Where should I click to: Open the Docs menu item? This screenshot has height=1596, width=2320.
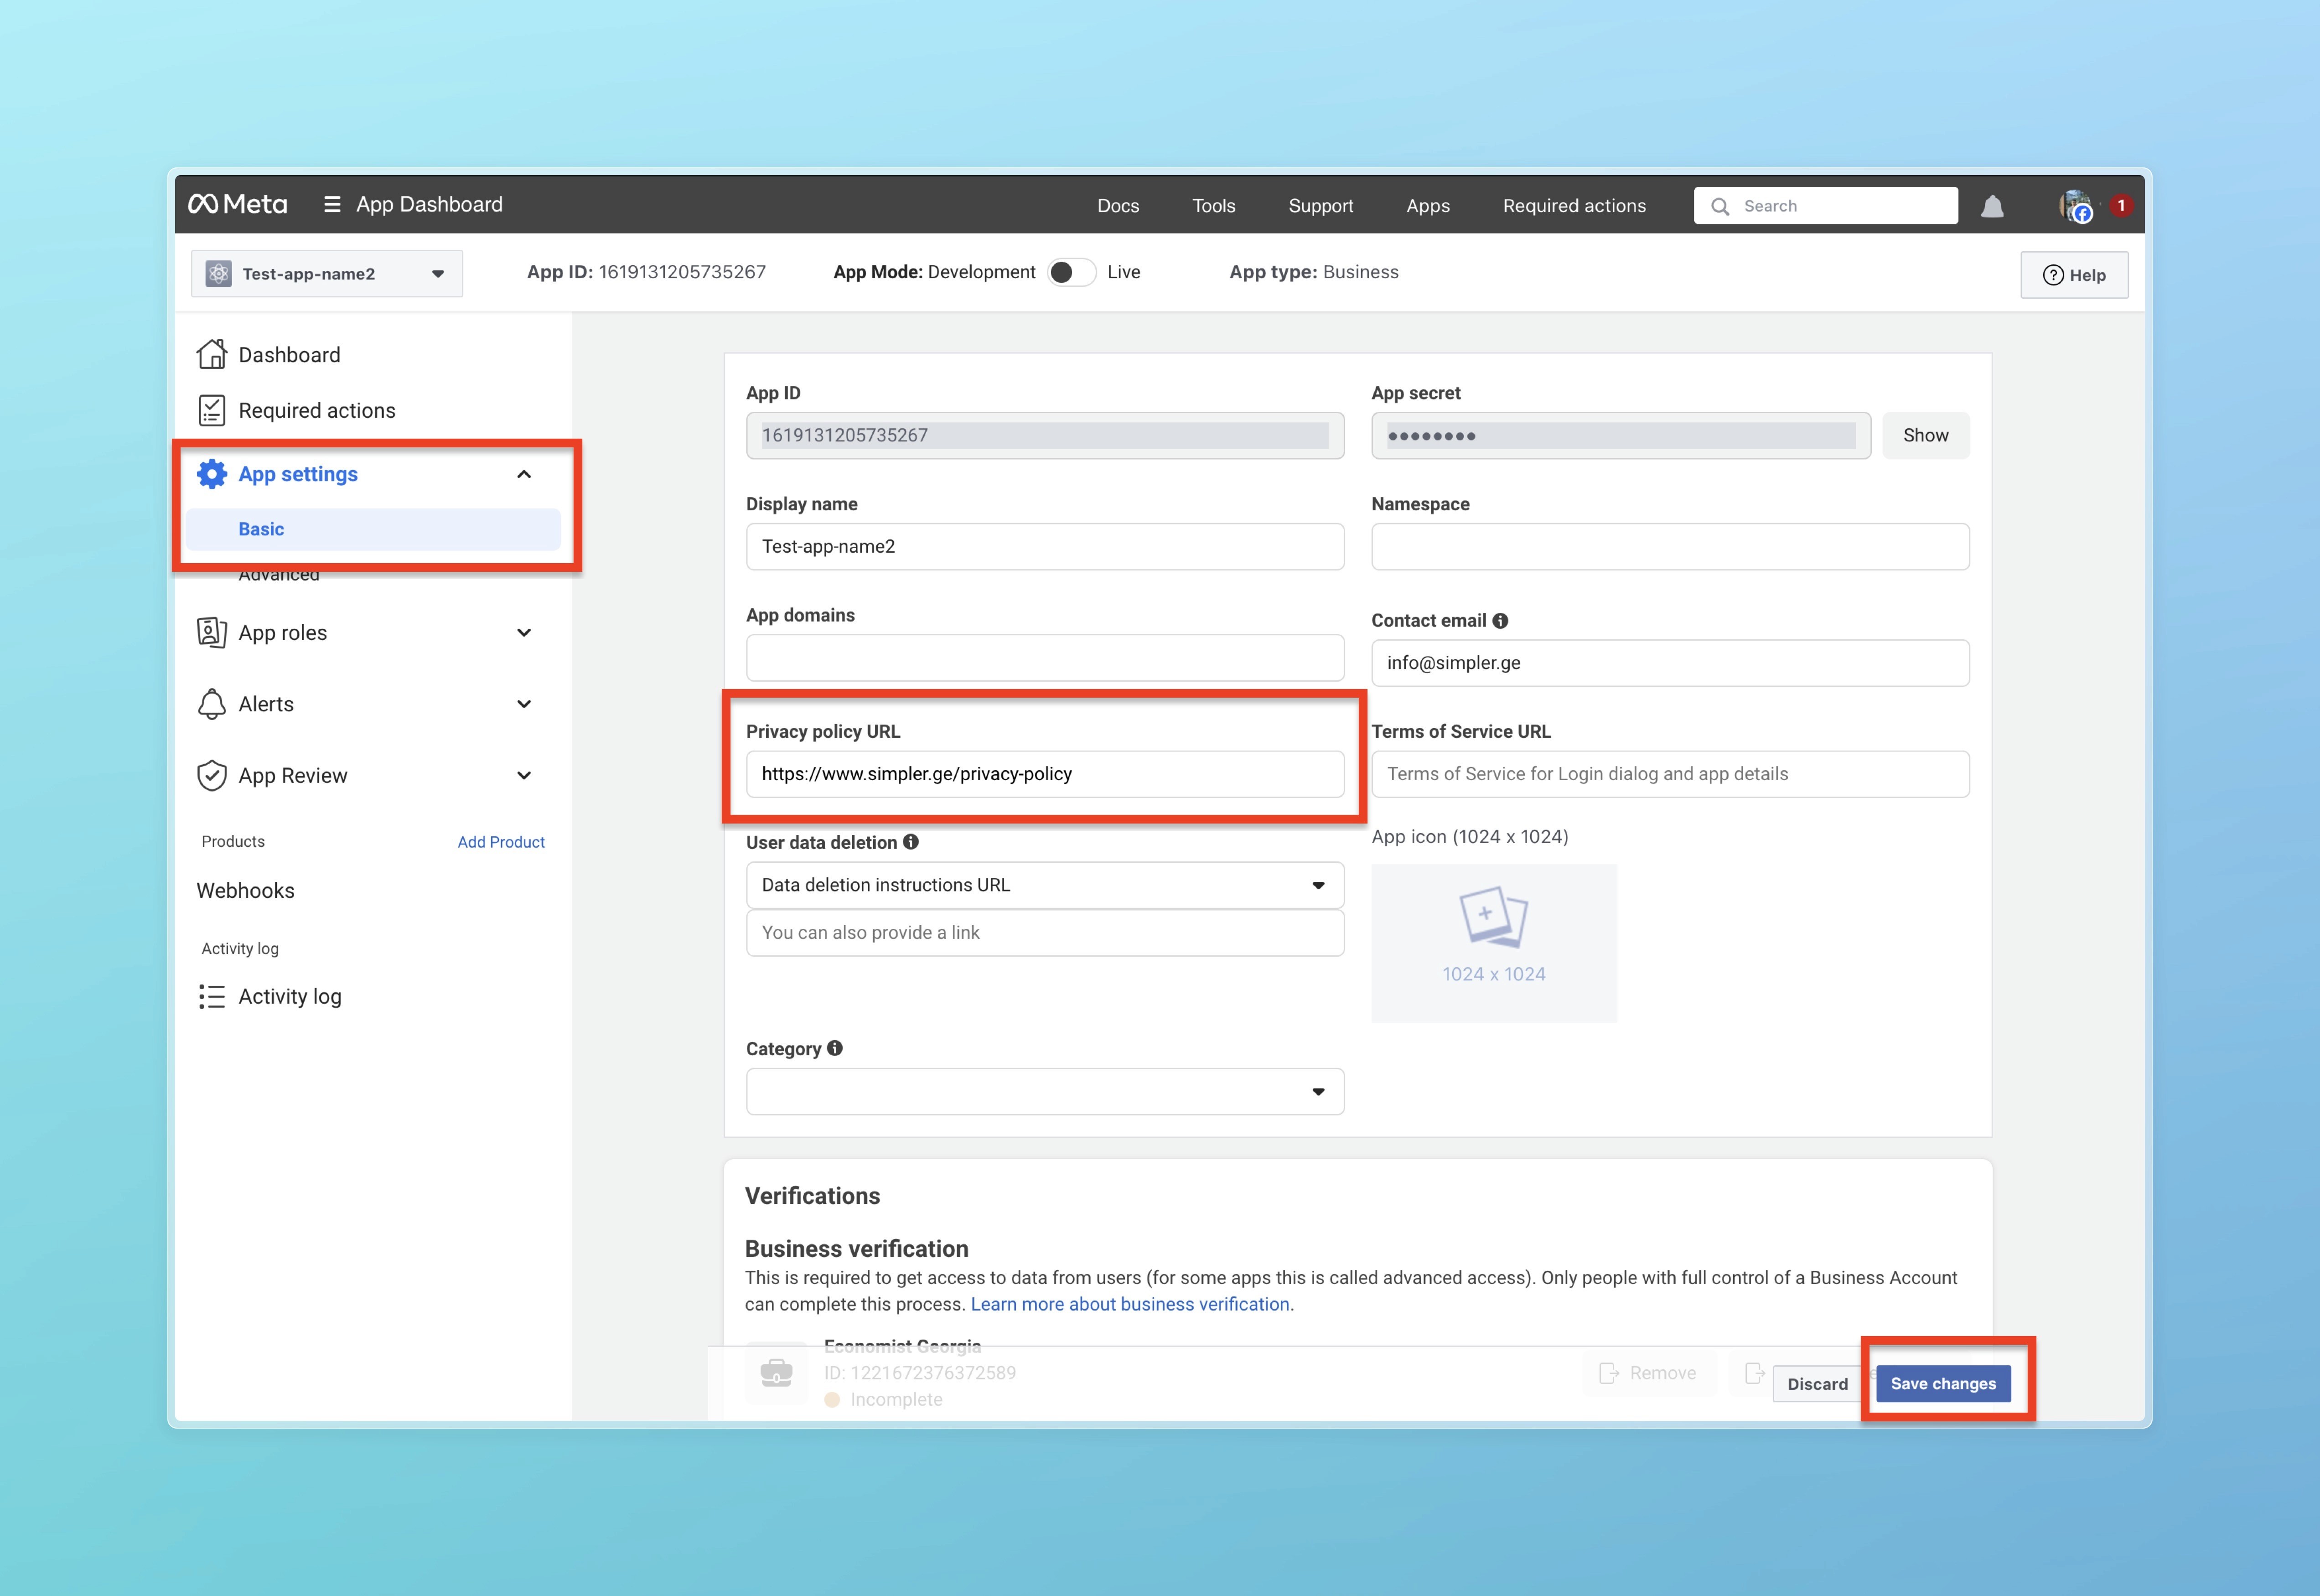(1118, 206)
